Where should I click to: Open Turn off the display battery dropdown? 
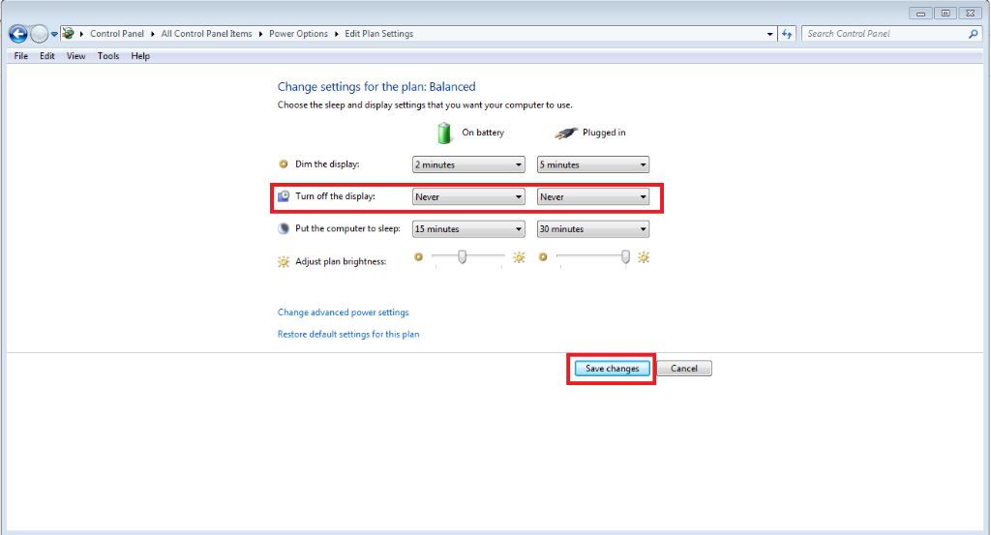point(468,197)
